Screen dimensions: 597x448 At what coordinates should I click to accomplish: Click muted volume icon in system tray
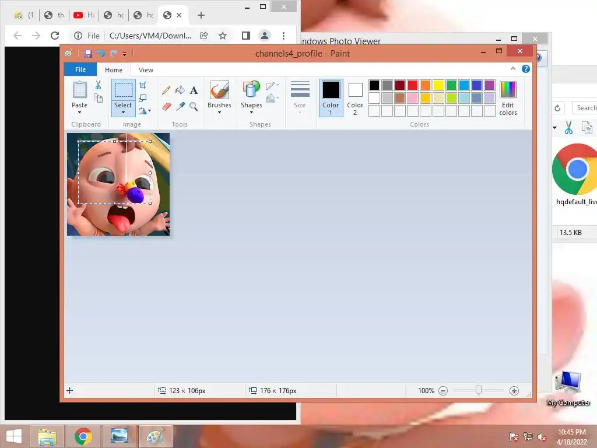coord(542,437)
